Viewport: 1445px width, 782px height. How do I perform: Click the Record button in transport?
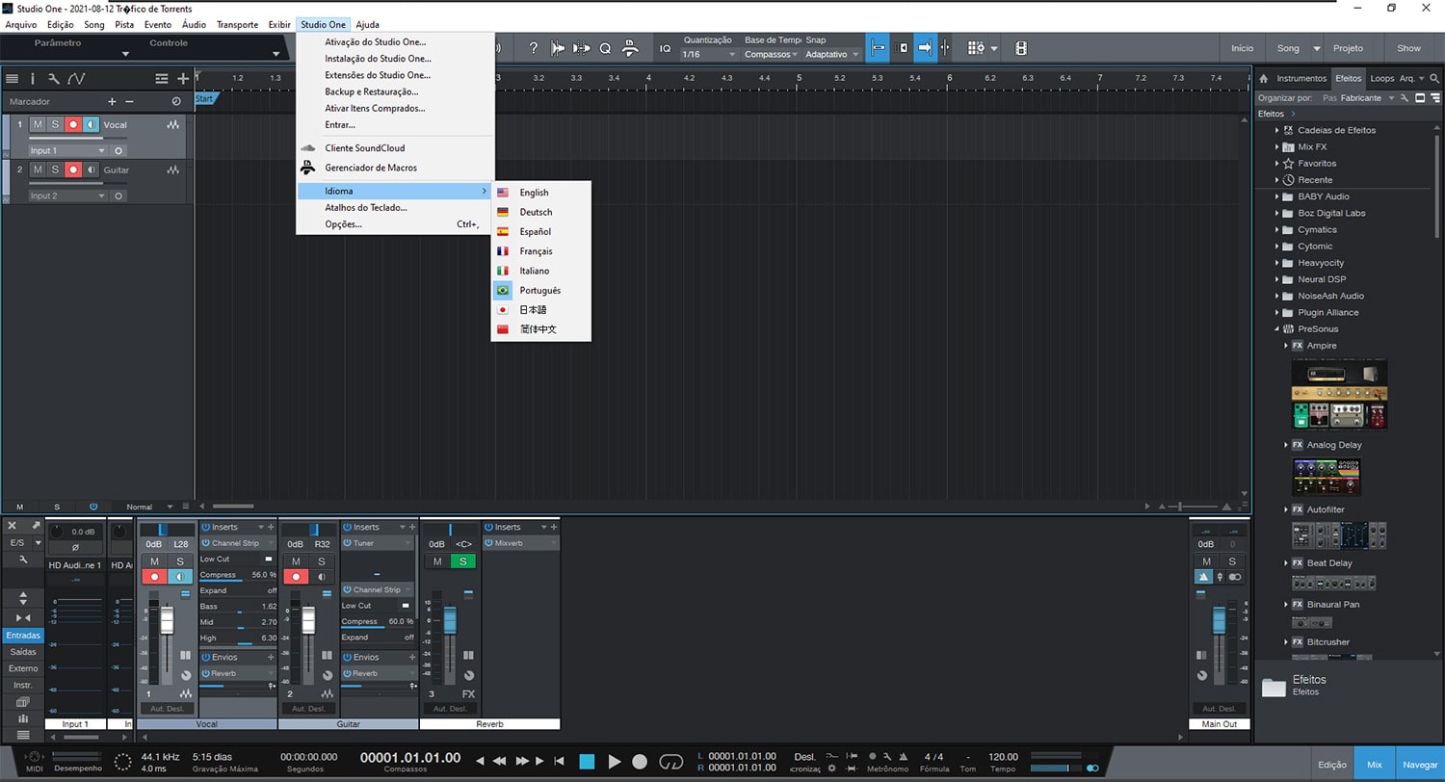640,762
